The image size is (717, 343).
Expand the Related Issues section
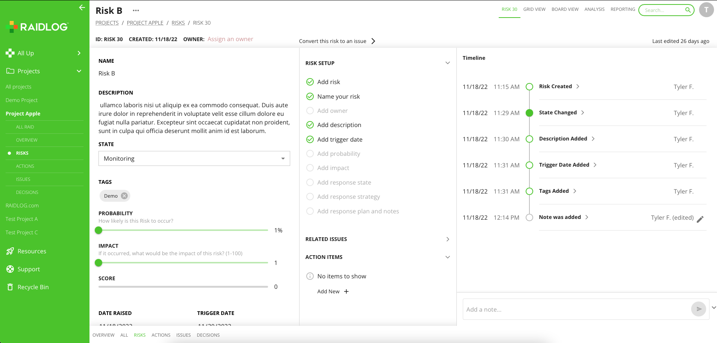447,239
